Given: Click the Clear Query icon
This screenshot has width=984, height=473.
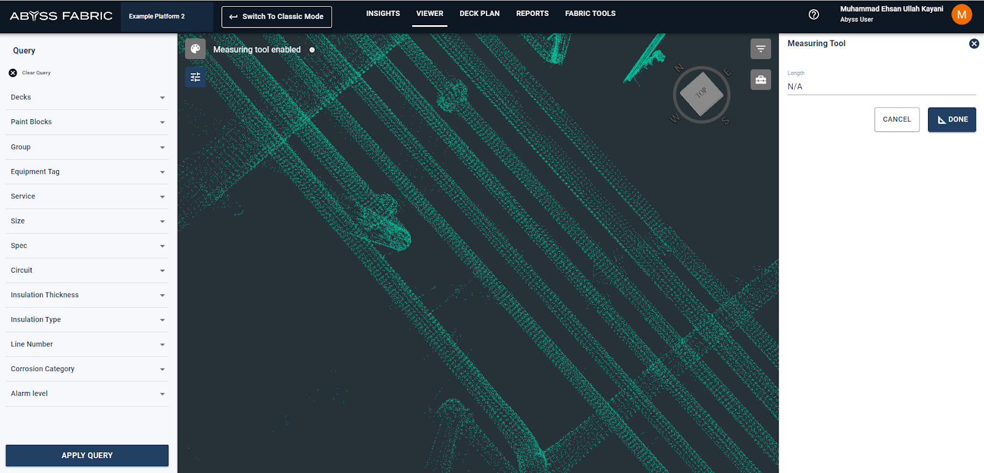Looking at the screenshot, I should pyautogui.click(x=13, y=72).
